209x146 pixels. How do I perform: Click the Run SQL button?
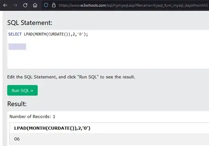(x=22, y=90)
